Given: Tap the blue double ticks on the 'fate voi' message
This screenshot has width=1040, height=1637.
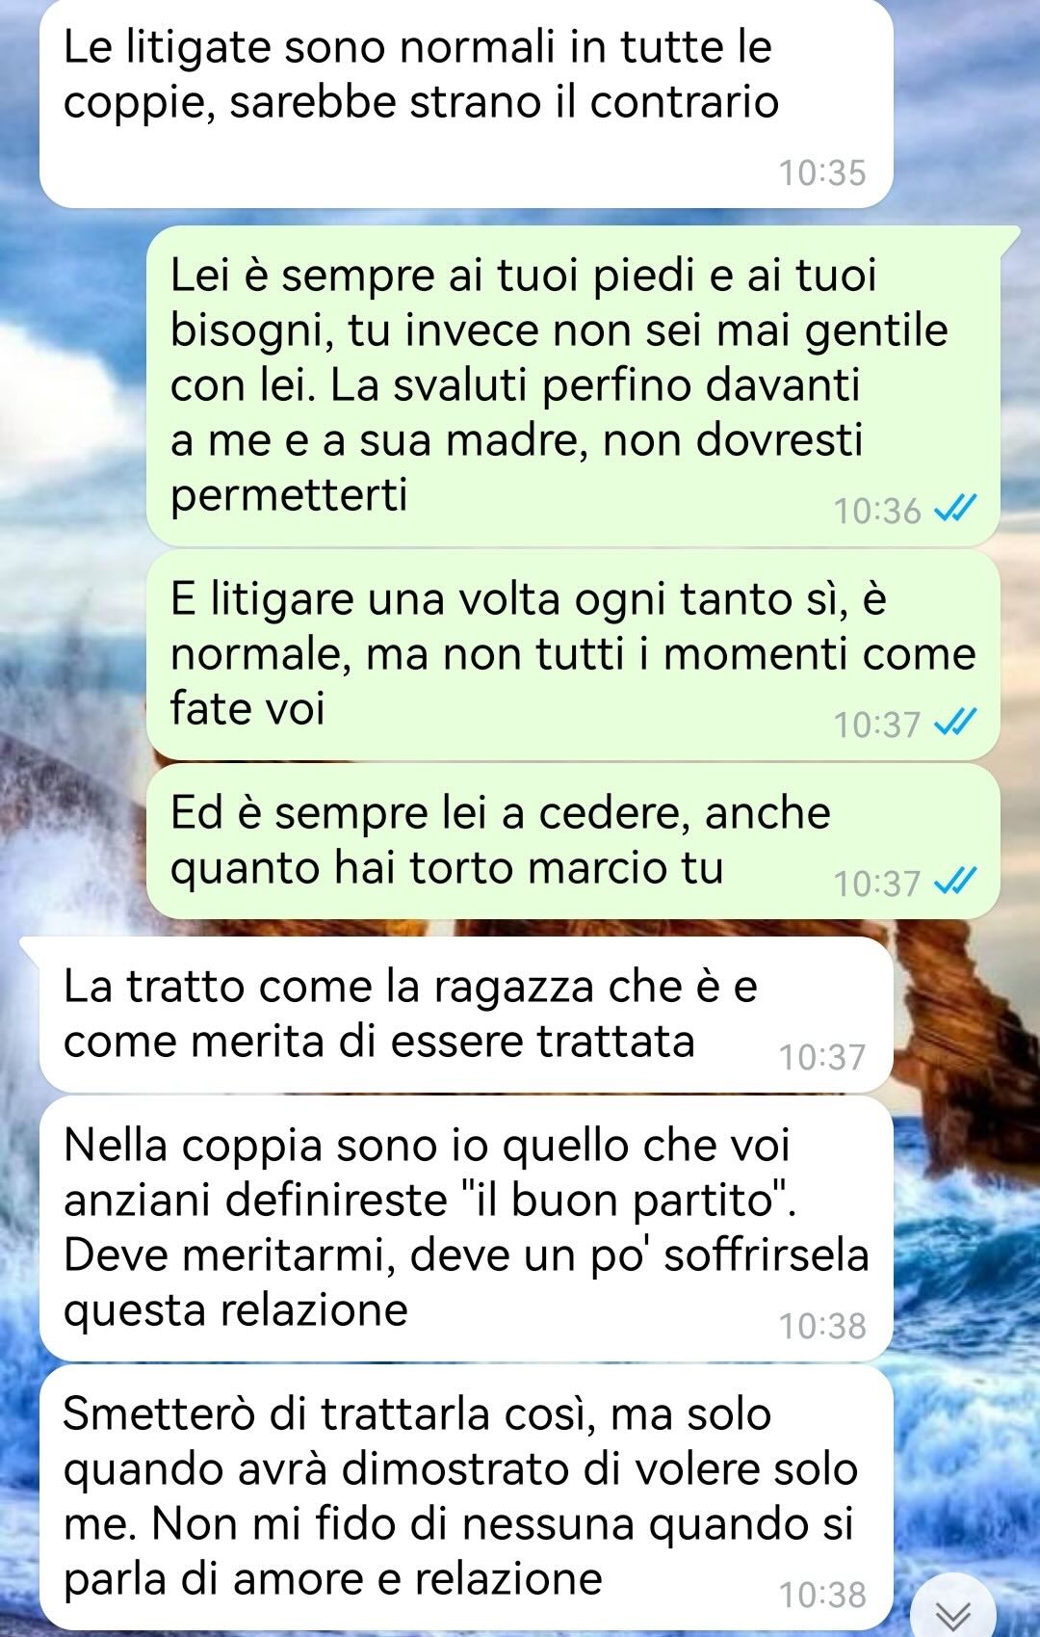Looking at the screenshot, I should pyautogui.click(x=956, y=723).
